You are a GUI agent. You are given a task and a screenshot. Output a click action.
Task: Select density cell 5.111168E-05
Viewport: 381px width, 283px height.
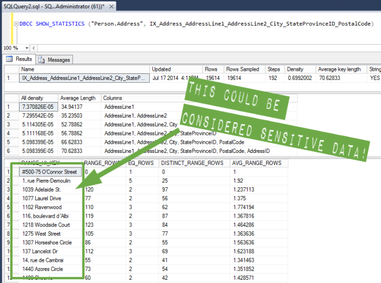(x=39, y=133)
